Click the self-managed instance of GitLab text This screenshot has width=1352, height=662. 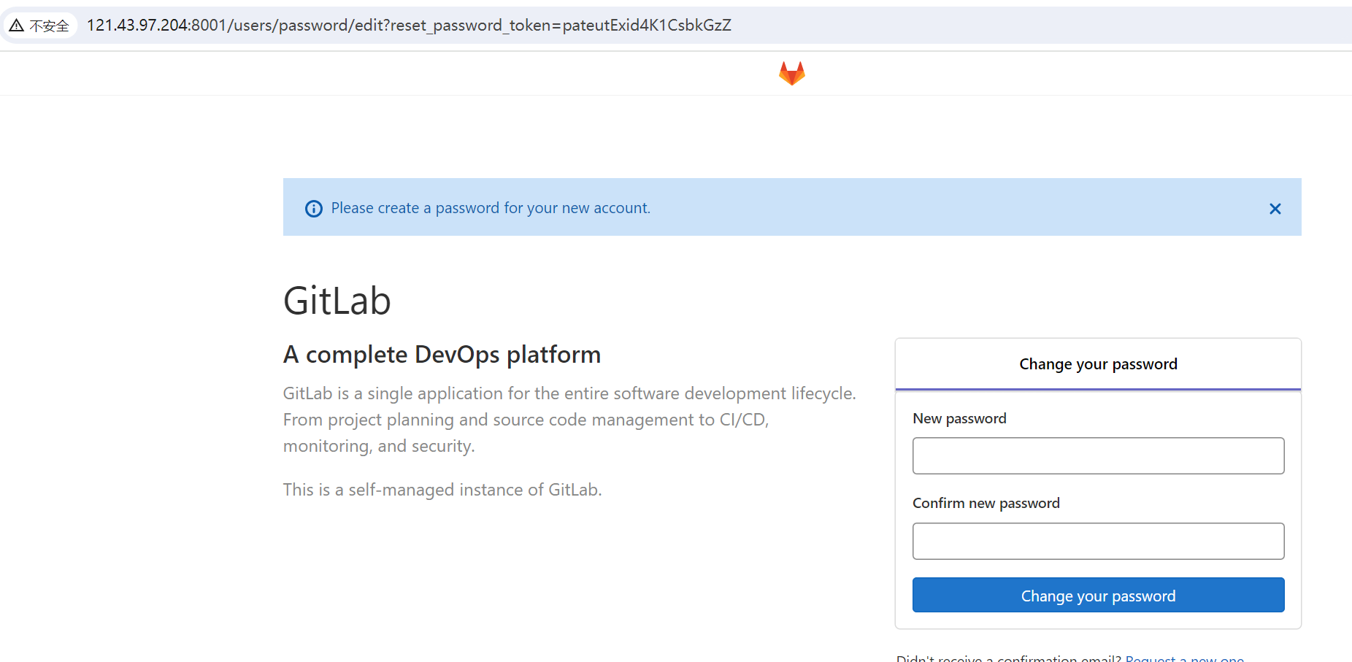click(442, 490)
